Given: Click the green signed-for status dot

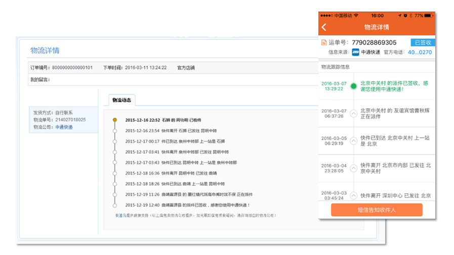Looking at the screenshot, I should pyautogui.click(x=353, y=86).
